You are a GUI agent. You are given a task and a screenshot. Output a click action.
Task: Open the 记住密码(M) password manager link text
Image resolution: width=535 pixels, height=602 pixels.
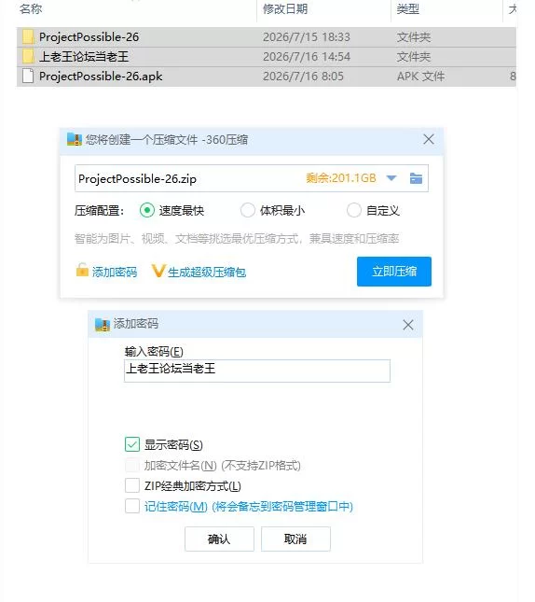pyautogui.click(x=249, y=507)
